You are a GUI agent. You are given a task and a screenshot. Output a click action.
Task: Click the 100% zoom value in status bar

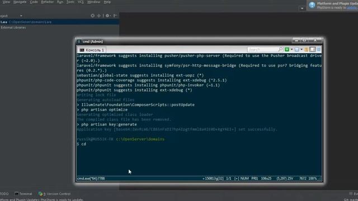(x=313, y=179)
